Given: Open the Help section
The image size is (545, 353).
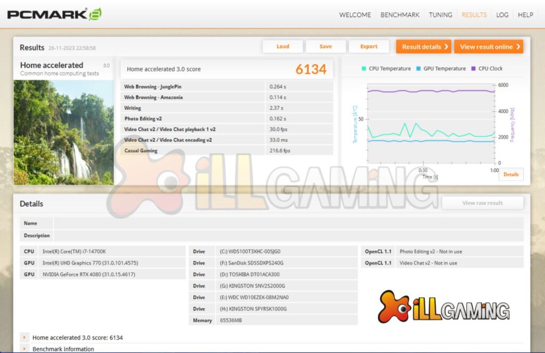Looking at the screenshot, I should 525,15.
